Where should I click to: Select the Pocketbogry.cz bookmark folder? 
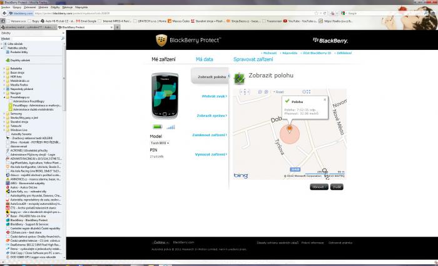(20, 97)
